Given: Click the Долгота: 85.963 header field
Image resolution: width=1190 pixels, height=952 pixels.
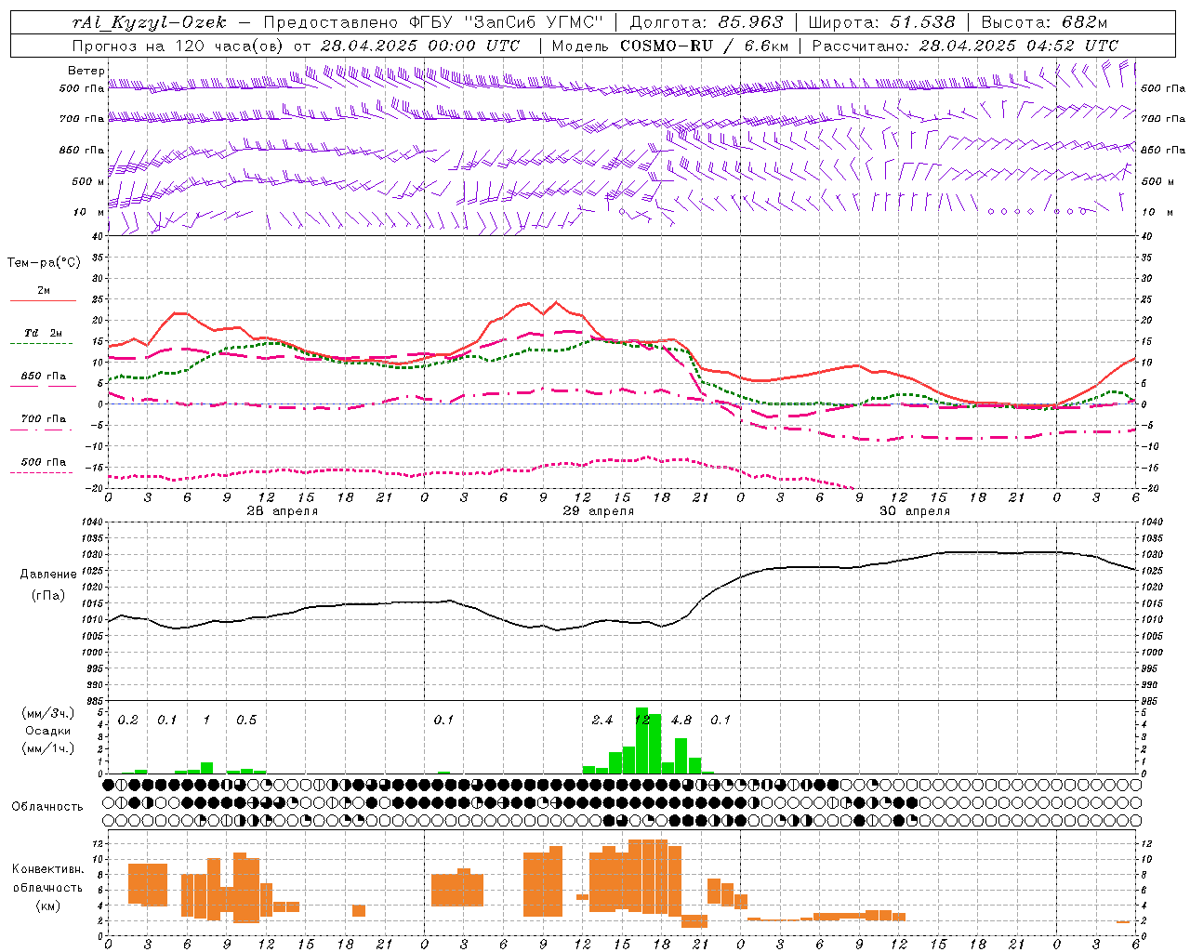Looking at the screenshot, I should (x=707, y=23).
